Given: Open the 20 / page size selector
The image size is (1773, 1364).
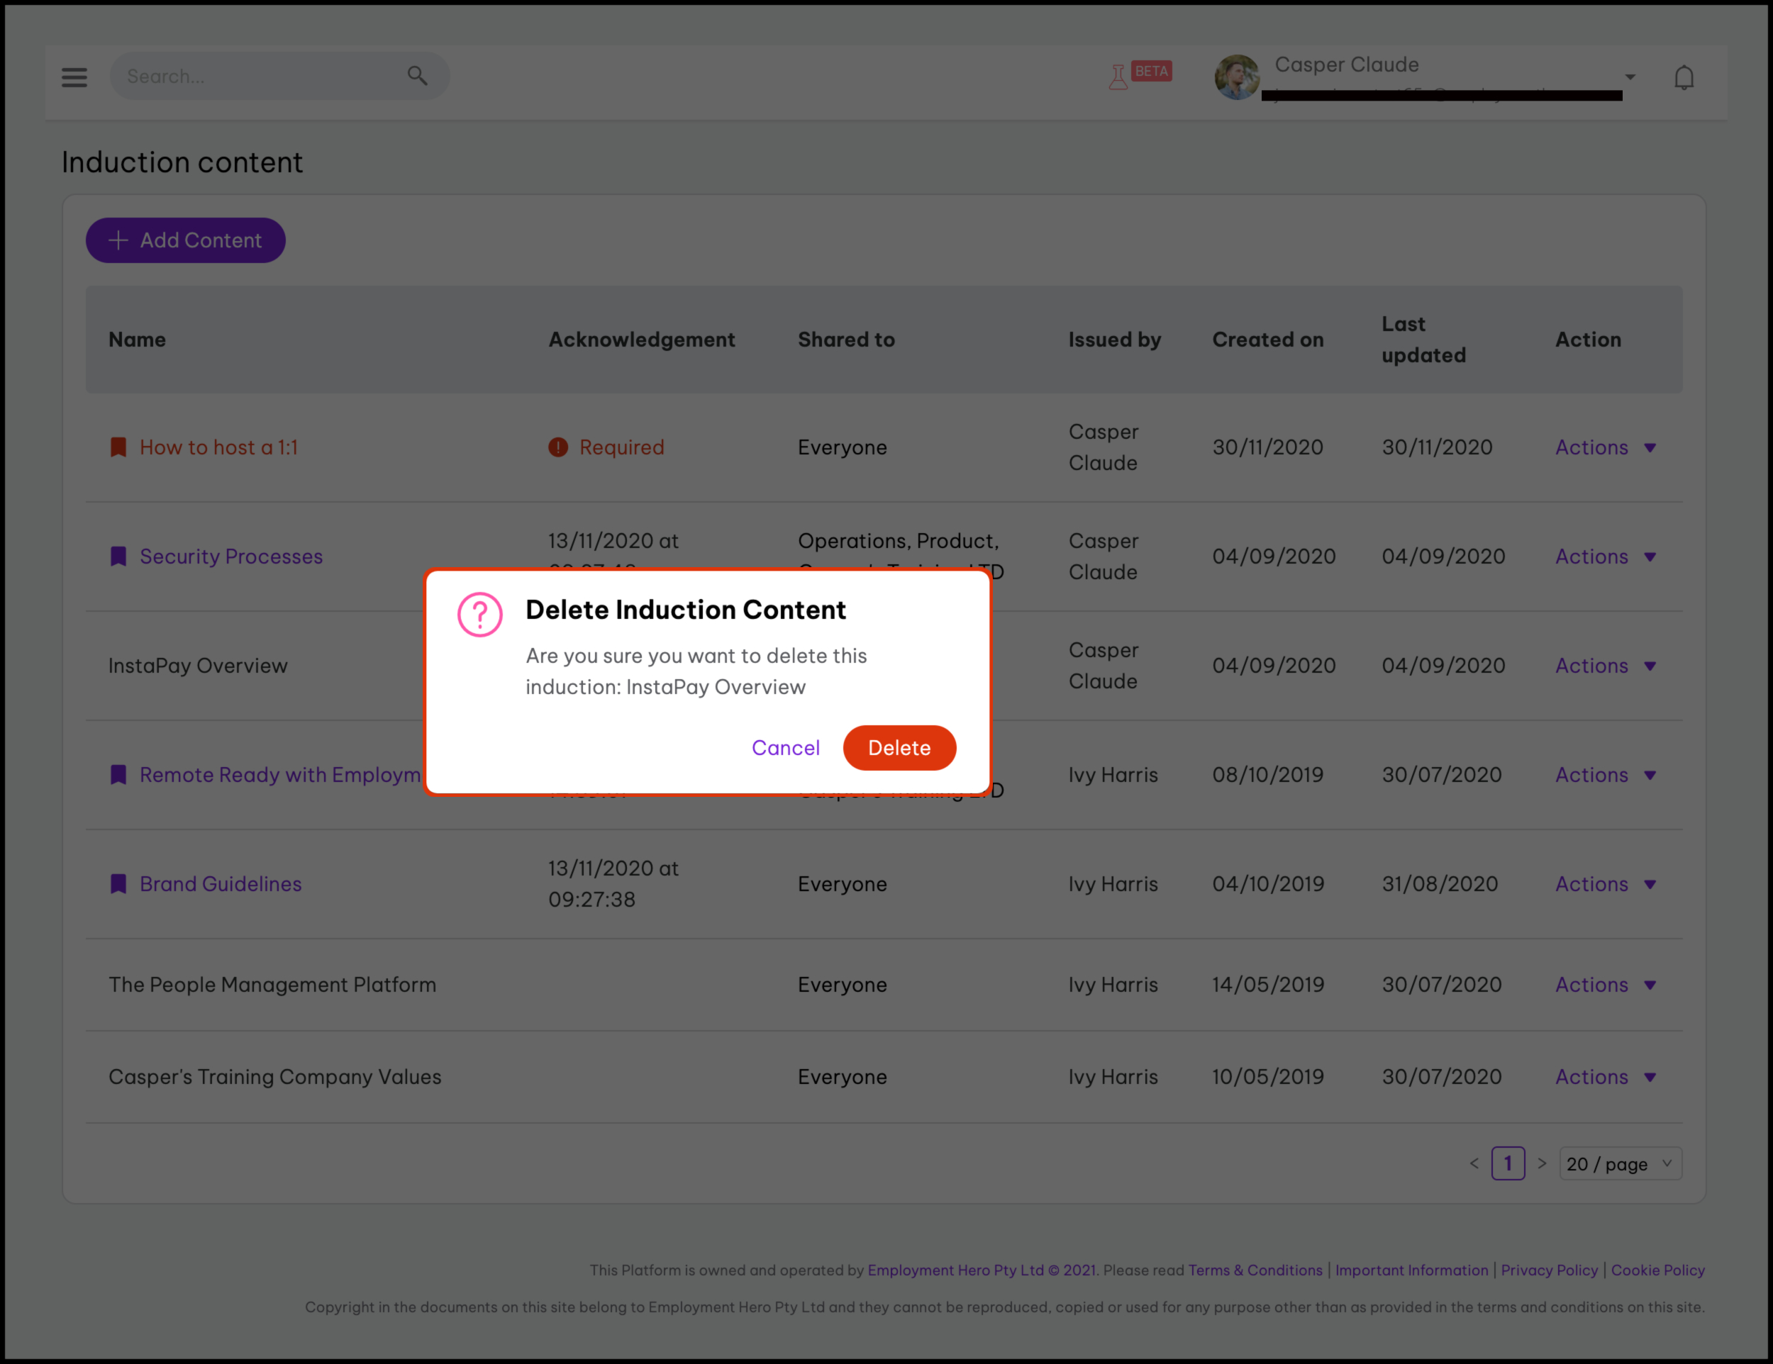Looking at the screenshot, I should click(x=1620, y=1163).
